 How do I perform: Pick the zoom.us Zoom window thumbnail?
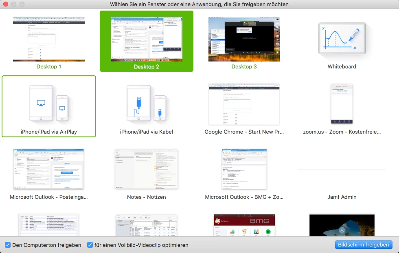[342, 104]
